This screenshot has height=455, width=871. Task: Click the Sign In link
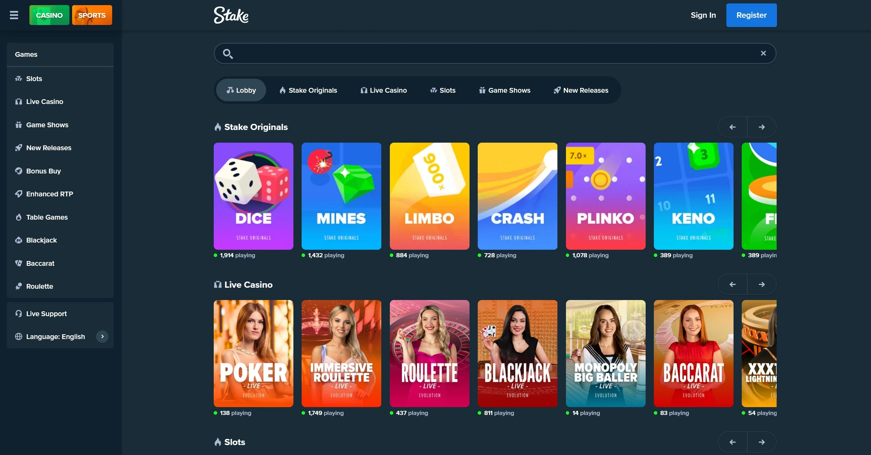703,15
